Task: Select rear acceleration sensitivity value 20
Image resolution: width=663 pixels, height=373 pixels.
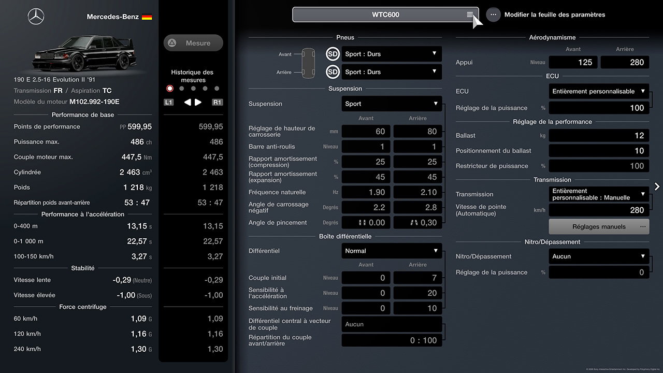Action: click(x=418, y=293)
